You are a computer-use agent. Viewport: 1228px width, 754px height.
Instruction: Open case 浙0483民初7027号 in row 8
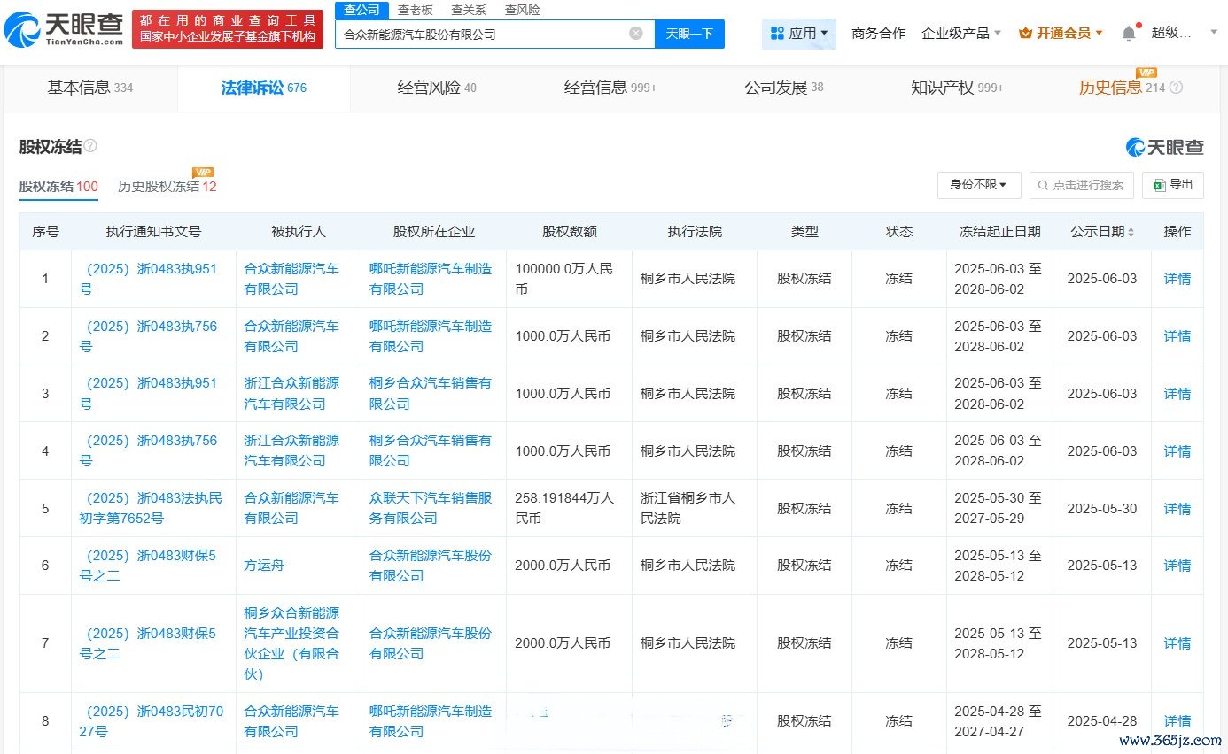(151, 721)
